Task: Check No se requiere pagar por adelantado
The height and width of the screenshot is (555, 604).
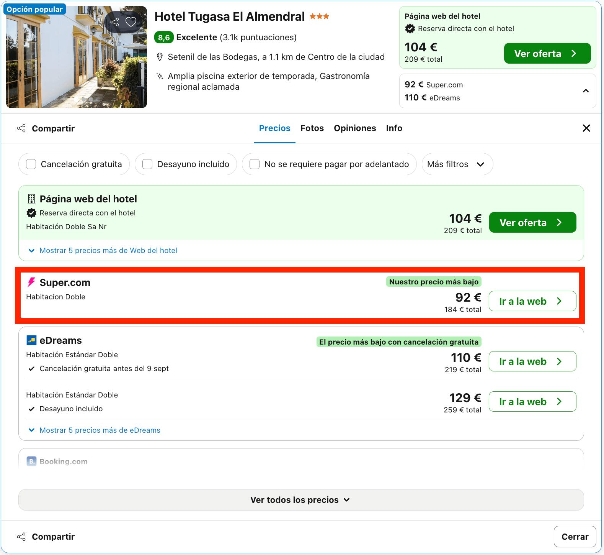Action: [x=255, y=164]
